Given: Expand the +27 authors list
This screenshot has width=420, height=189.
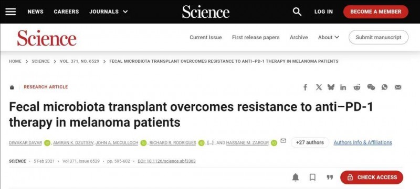Looking at the screenshot, I should 310,142.
